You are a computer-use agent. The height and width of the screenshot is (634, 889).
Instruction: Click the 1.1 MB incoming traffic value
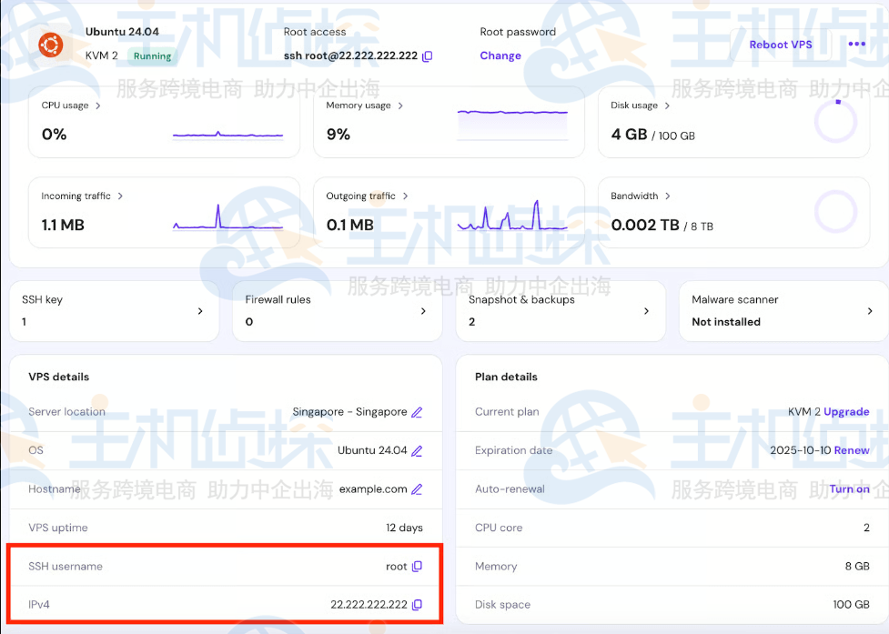pyautogui.click(x=63, y=225)
